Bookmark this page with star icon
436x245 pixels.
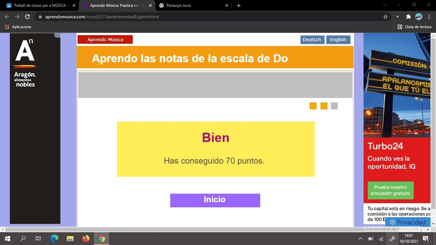(x=386, y=16)
